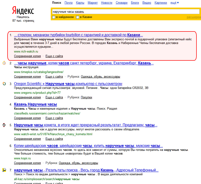Click the Oregon Scientific result favicon

pyautogui.click(x=4, y=84)
